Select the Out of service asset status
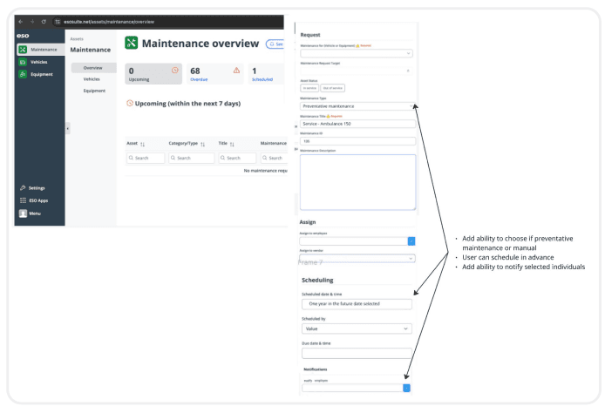605x413 pixels. (x=333, y=88)
